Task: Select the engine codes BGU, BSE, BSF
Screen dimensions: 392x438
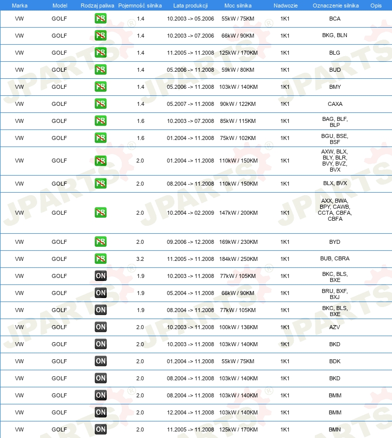Action: point(334,139)
